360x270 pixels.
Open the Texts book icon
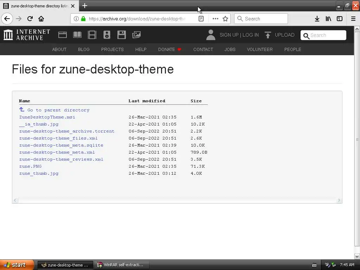point(77,35)
